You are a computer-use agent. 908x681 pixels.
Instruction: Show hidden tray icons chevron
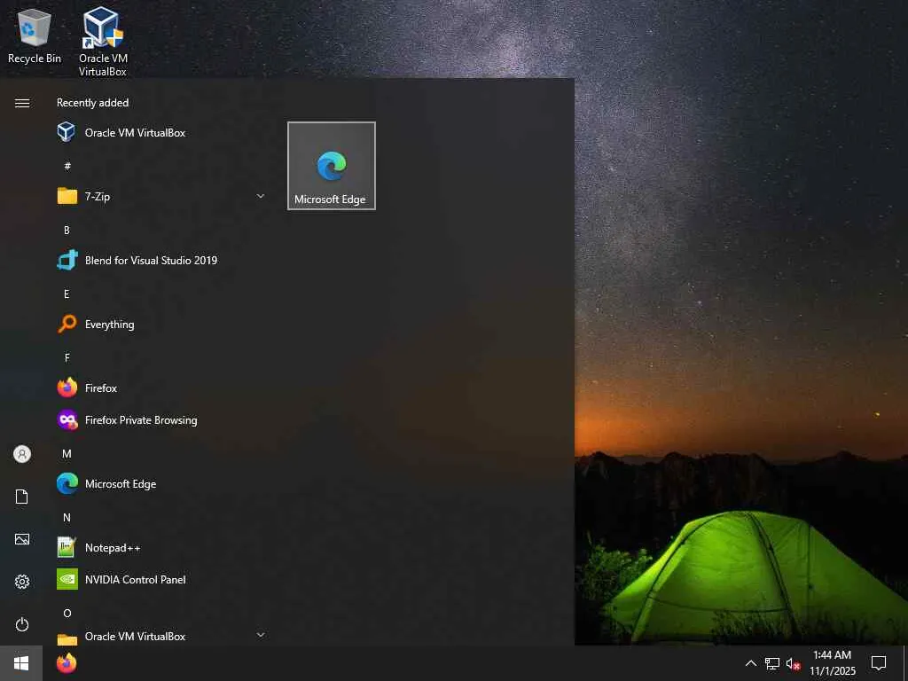[750, 663]
